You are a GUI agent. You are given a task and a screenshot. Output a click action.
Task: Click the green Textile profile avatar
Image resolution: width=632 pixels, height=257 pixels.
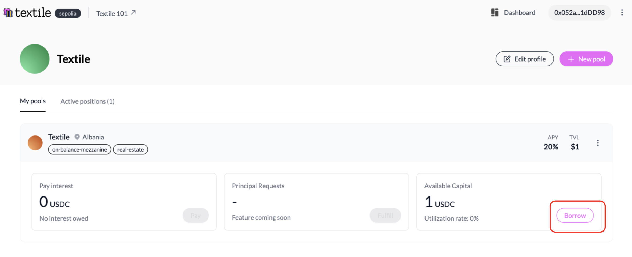click(x=35, y=59)
